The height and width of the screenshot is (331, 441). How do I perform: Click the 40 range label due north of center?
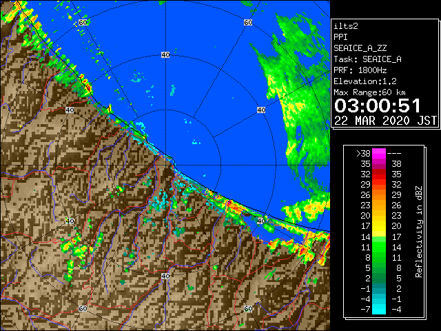click(165, 55)
